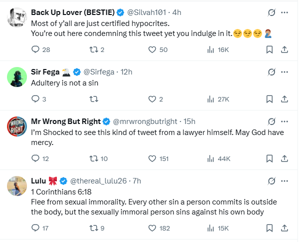
Task: Like Sir Fega's adultery tweet
Action: click(153, 99)
